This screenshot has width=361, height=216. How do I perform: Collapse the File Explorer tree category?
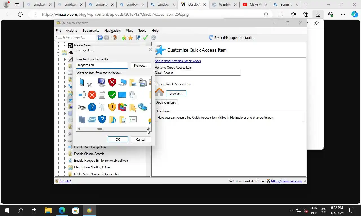click(58, 52)
